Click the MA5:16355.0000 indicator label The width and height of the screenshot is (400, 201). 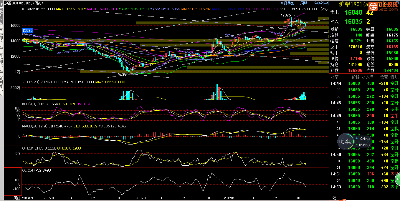tap(41, 9)
